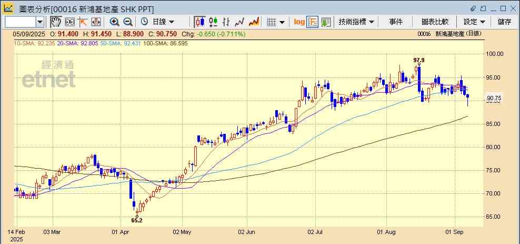Switch to OHLC bar chart type

coord(226,22)
